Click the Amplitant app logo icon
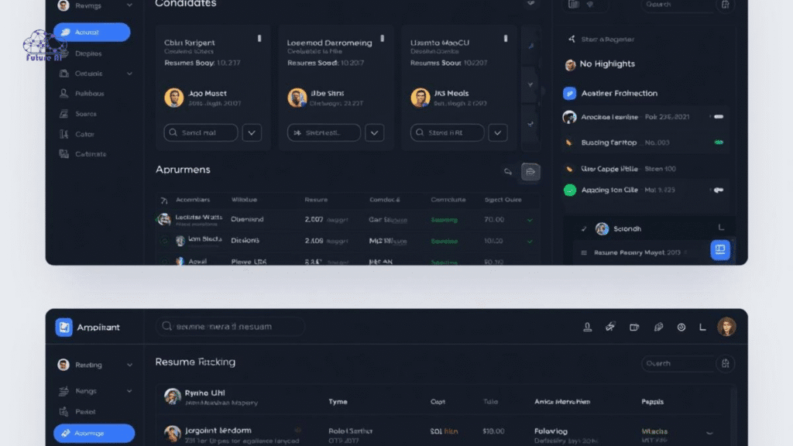Image resolution: width=793 pixels, height=446 pixels. [x=64, y=327]
